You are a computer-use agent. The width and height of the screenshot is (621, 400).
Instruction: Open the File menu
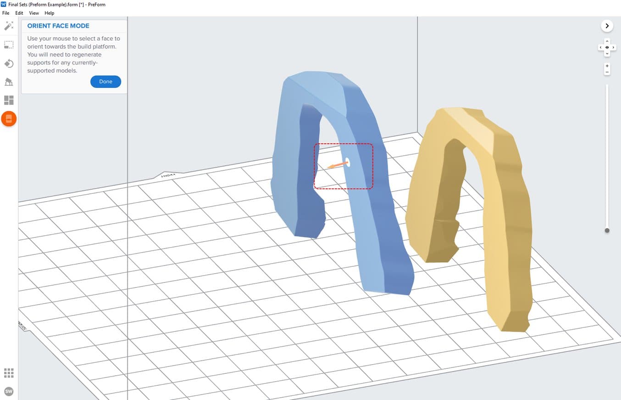6,13
